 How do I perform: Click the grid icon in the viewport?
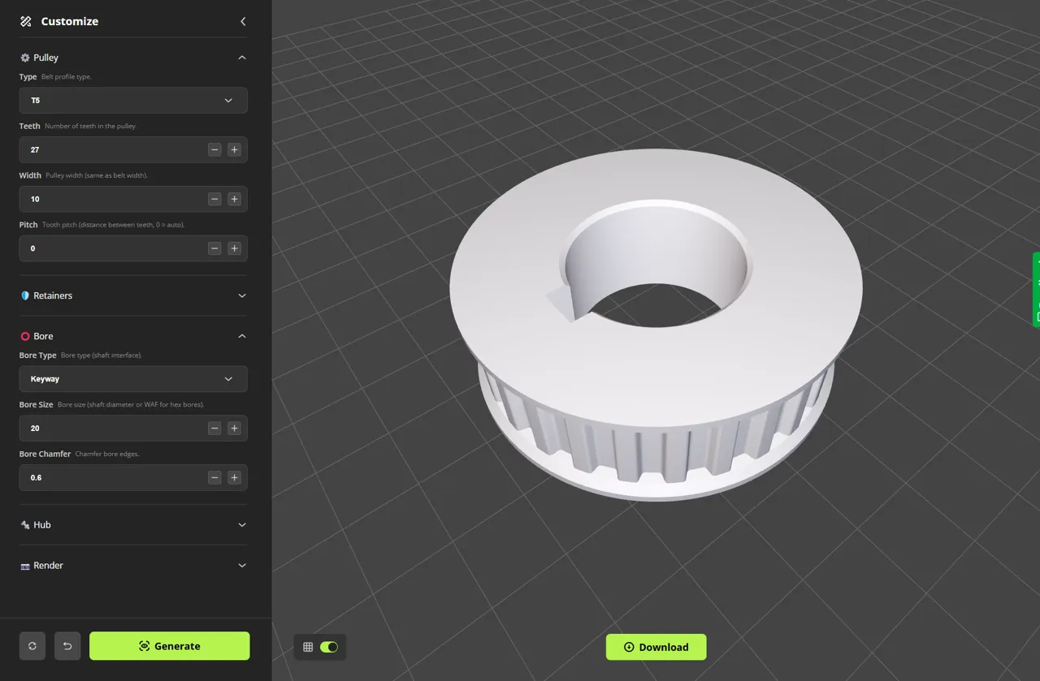[x=308, y=647]
